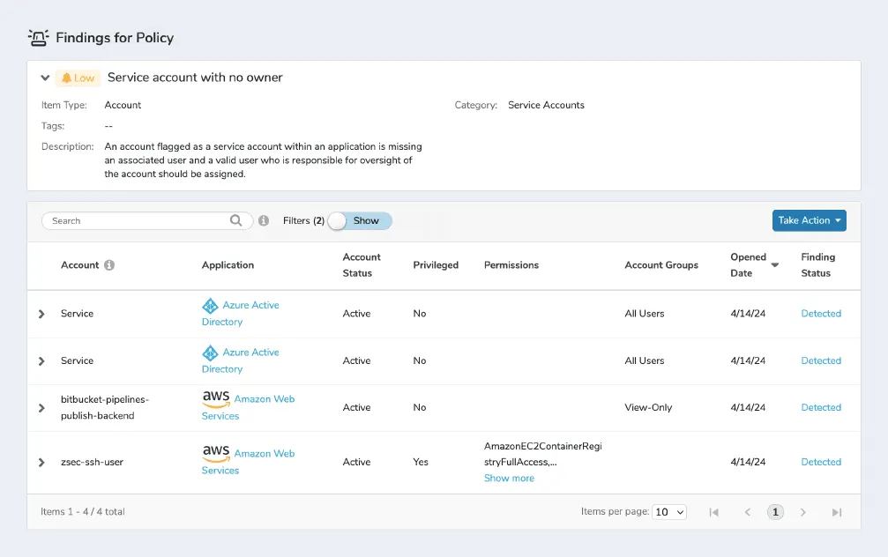Toggle the Filters Show switch
The height and width of the screenshot is (557, 888).
(x=359, y=221)
